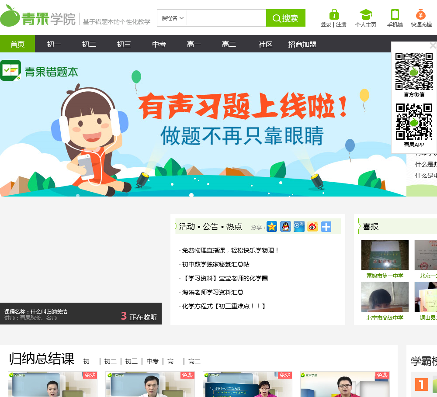
Task: Open the 初三 nav menu
Action: tap(124, 44)
